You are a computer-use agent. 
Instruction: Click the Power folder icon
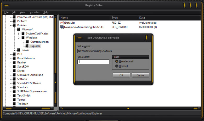point(19,50)
